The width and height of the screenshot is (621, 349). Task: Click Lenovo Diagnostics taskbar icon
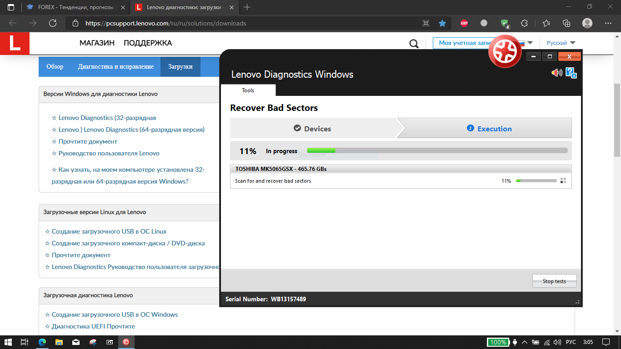click(x=126, y=342)
